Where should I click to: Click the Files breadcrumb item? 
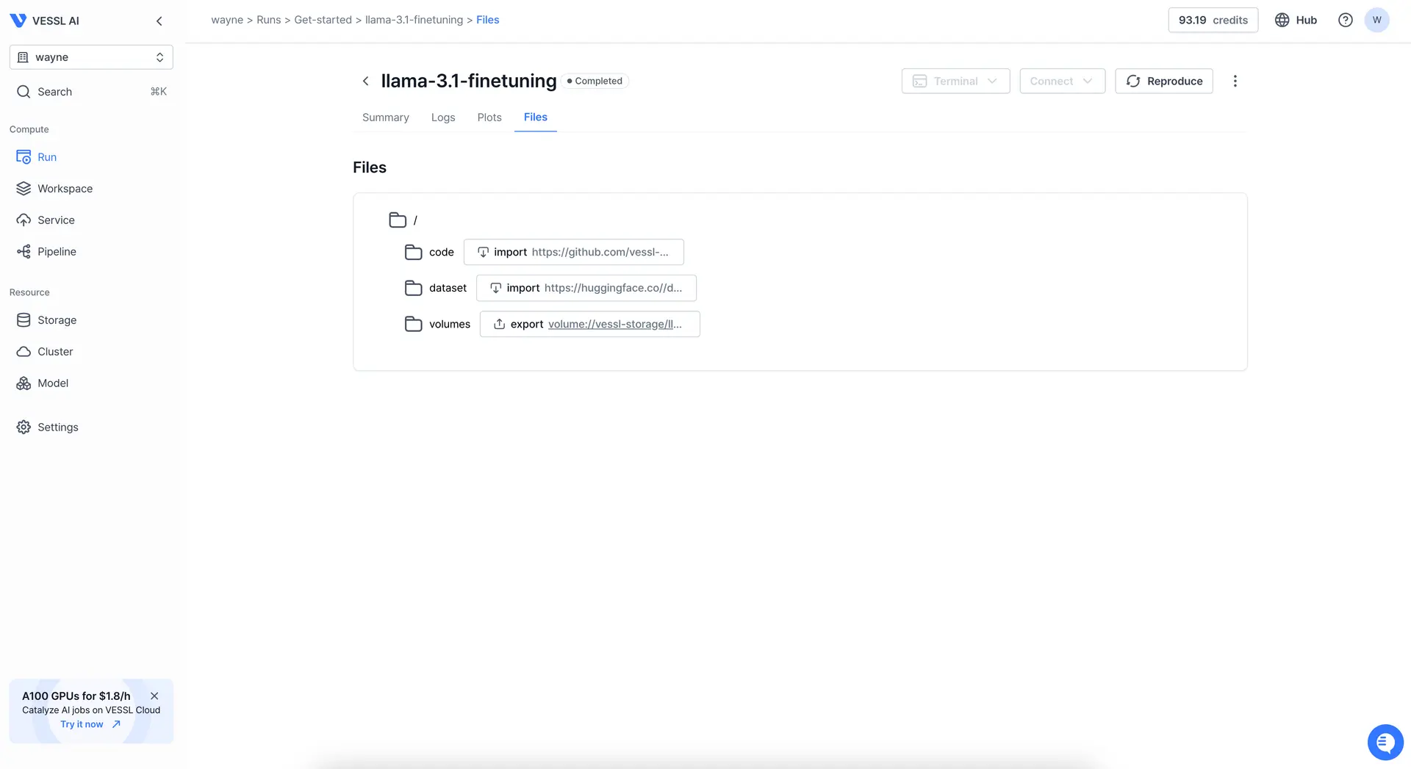[488, 20]
